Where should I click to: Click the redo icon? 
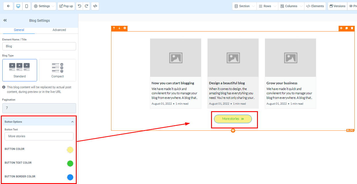pos(86,6)
